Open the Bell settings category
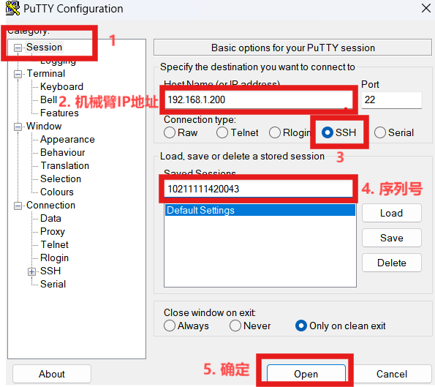Screen dimensions: 435x387 pos(48,99)
